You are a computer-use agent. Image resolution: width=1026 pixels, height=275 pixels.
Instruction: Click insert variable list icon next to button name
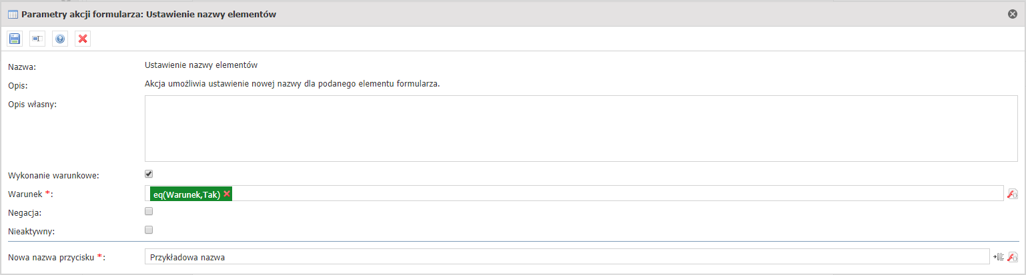pyautogui.click(x=999, y=257)
